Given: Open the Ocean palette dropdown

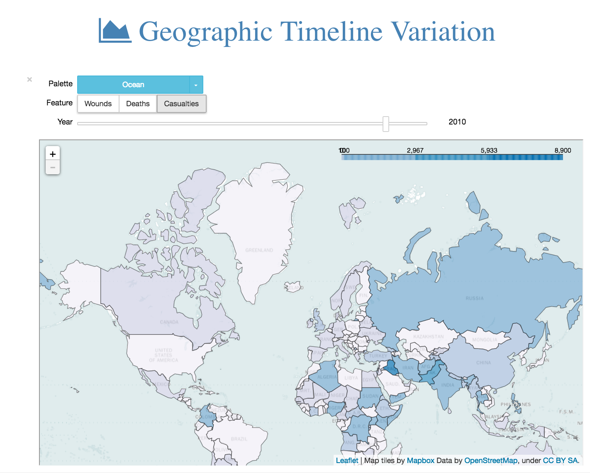Looking at the screenshot, I should click(x=133, y=85).
